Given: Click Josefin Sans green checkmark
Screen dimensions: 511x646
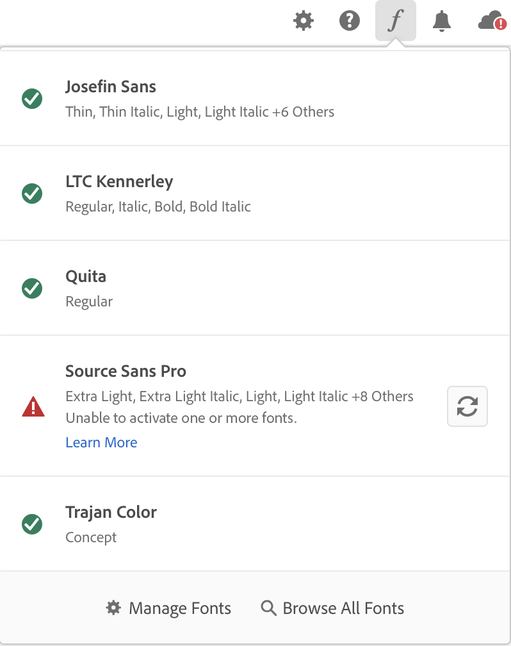Looking at the screenshot, I should pos(32,99).
